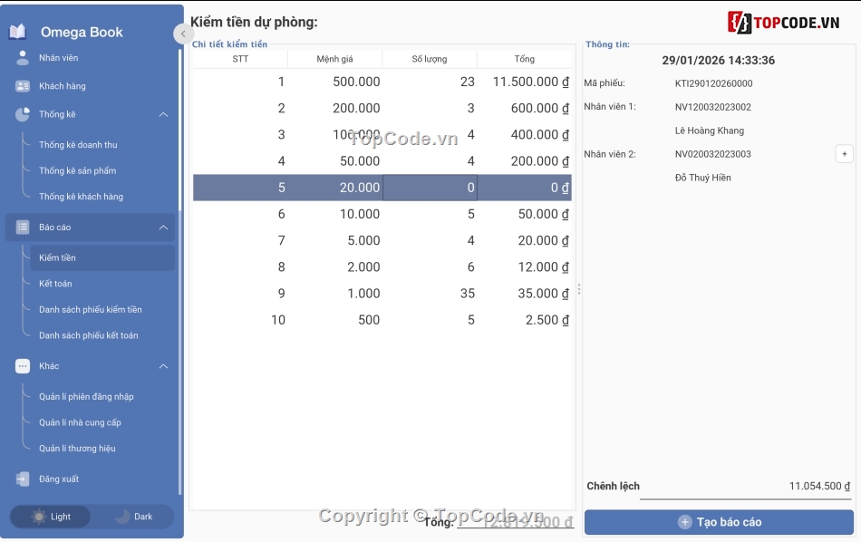Click the plus icon in Tạo báo cáo
The width and height of the screenshot is (861, 542).
pos(685,522)
